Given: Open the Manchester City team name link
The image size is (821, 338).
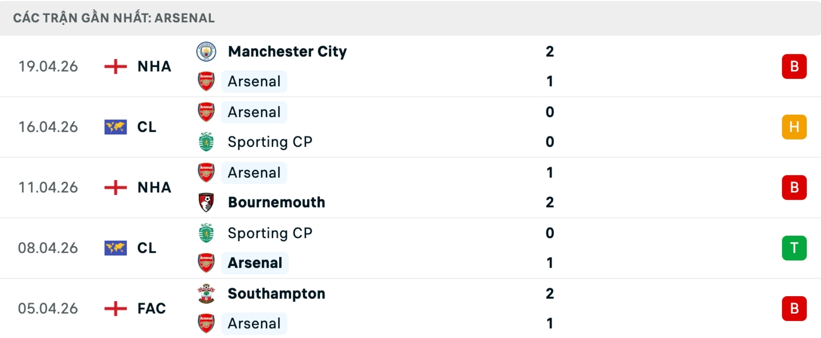Looking at the screenshot, I should 287,52.
